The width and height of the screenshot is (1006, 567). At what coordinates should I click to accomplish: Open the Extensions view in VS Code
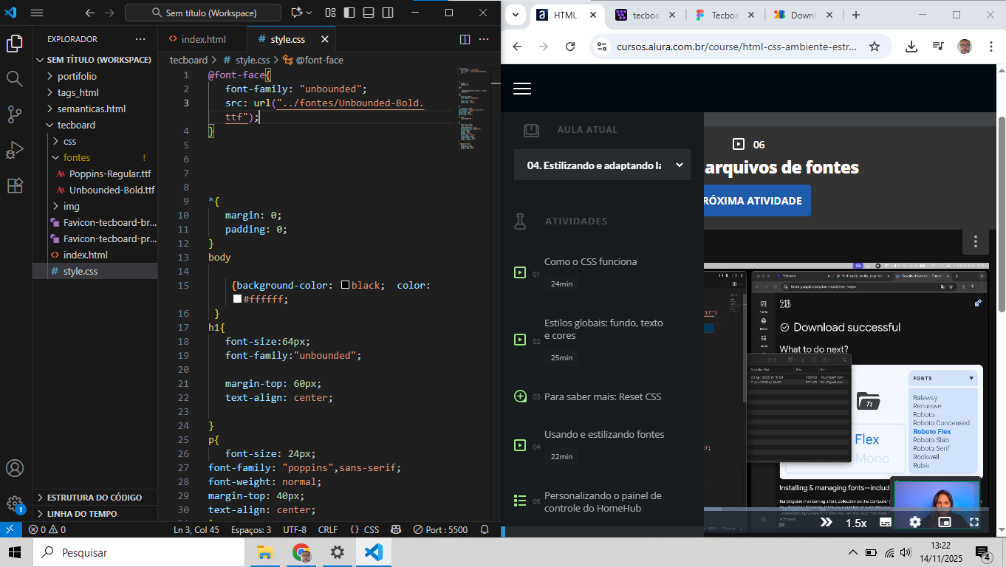coord(15,185)
